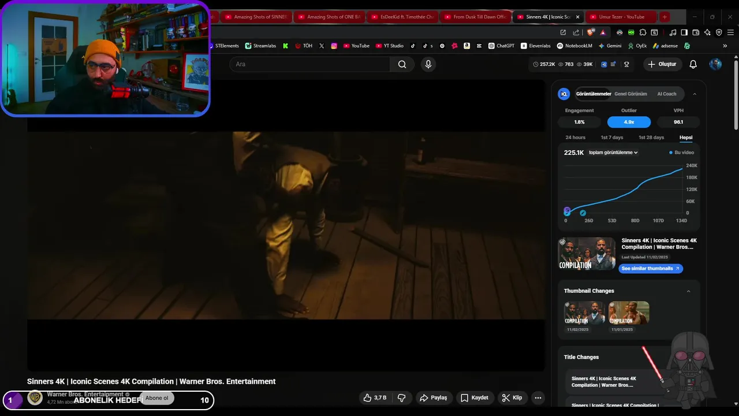Screen dimensions: 739x416
Task: Click video player area
Action: 286,225
